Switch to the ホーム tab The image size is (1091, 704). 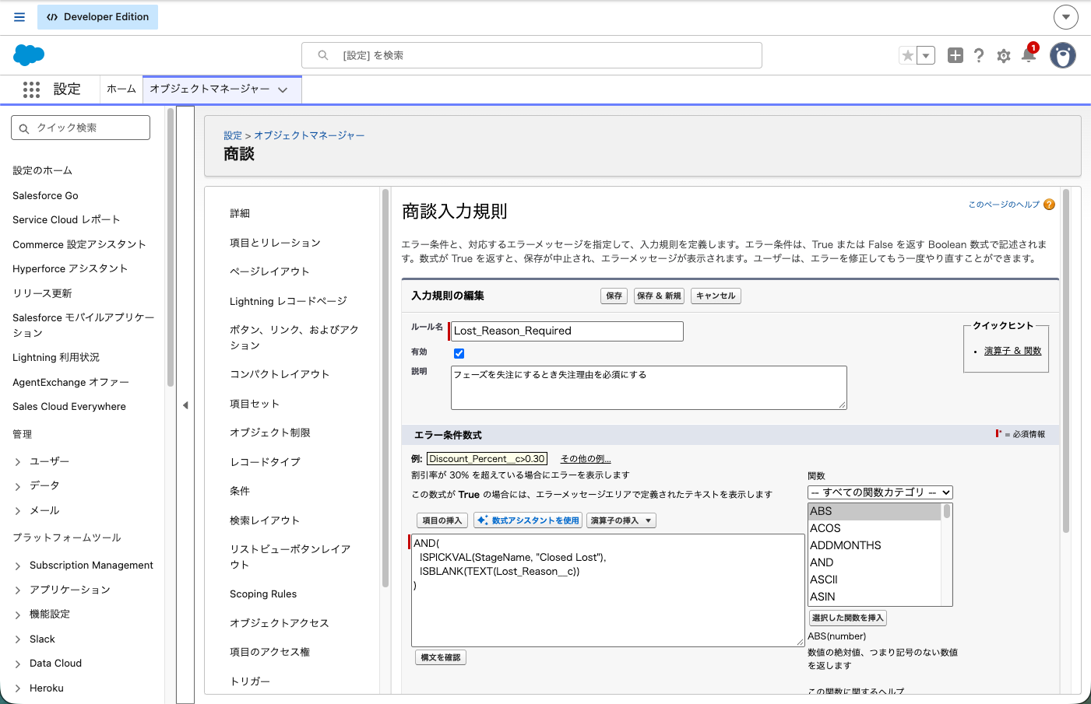point(121,89)
